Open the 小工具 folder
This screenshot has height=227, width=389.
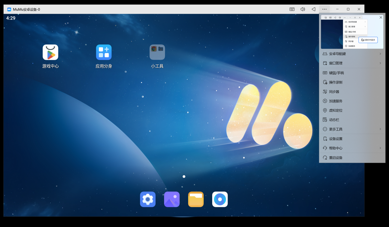tap(157, 52)
